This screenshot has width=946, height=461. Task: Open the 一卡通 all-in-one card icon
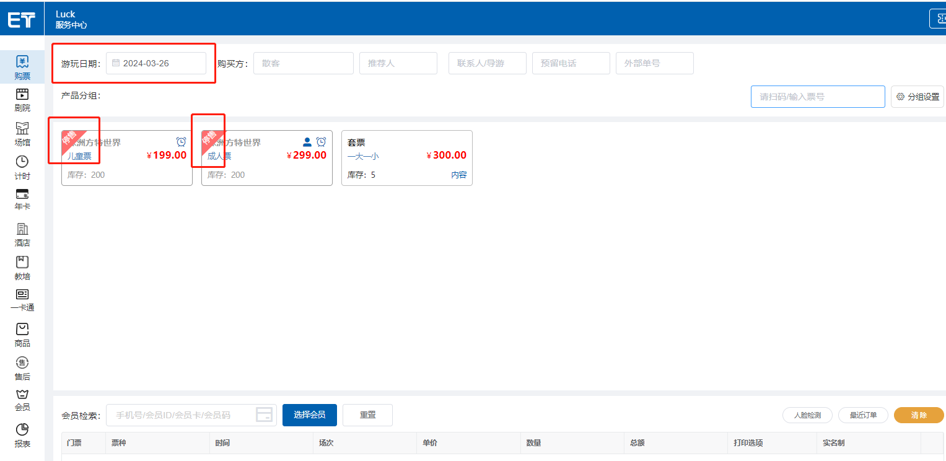coord(22,295)
